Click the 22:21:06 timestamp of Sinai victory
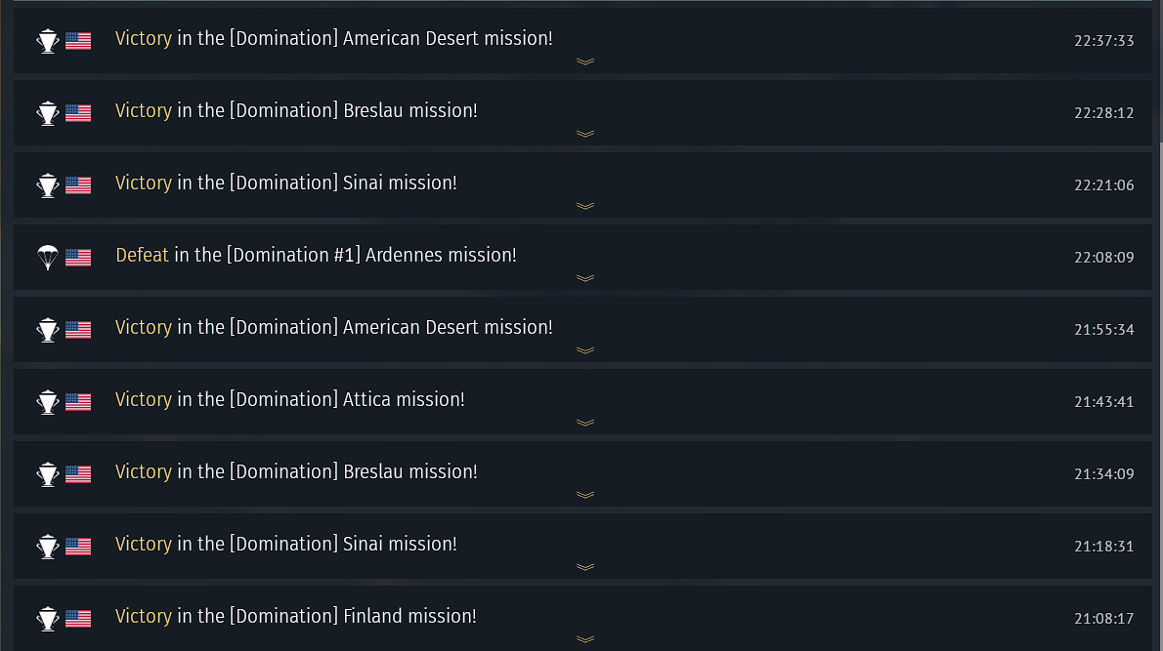The image size is (1163, 651). 1103,185
